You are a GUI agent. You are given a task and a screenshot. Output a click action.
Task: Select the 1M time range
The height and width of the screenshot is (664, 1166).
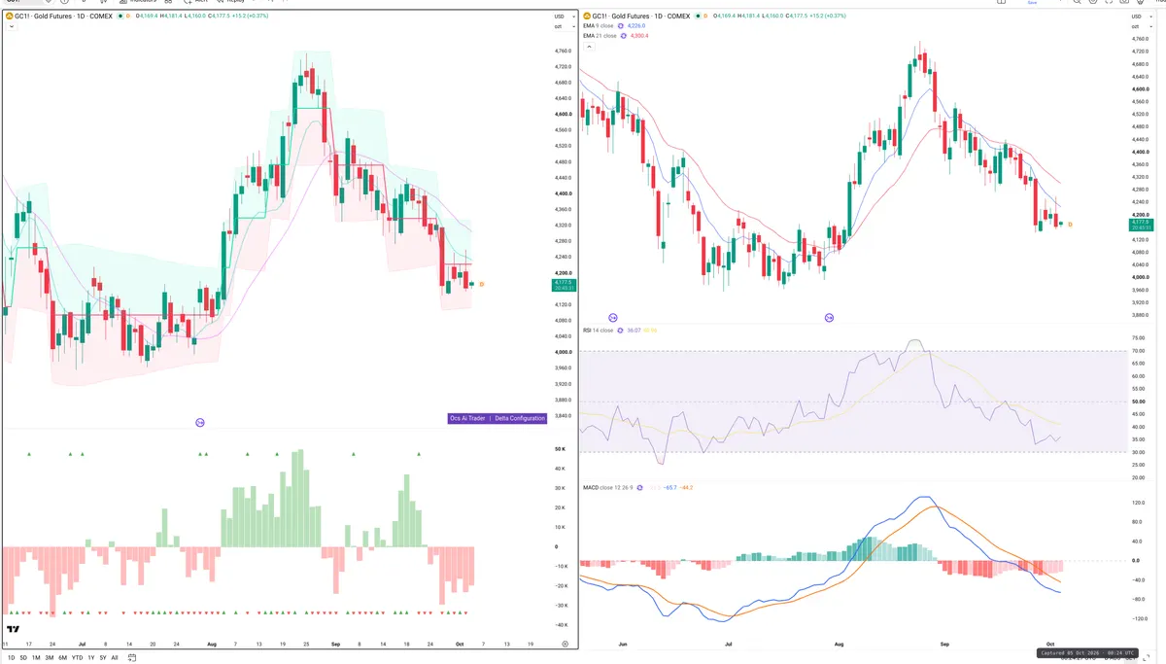click(36, 658)
